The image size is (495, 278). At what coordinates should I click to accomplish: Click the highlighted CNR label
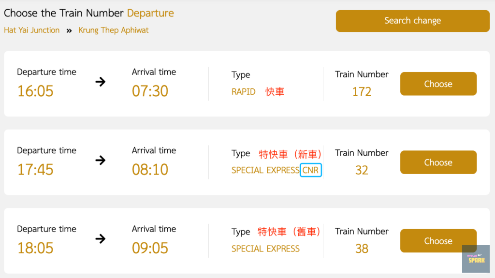tap(310, 170)
